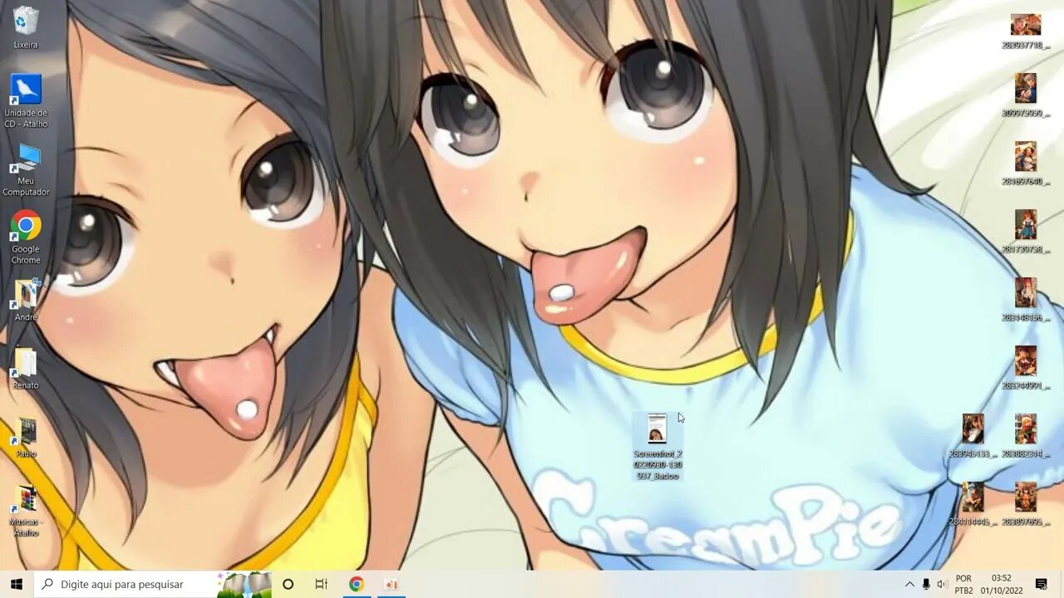Click the microphone tray icon

point(926,584)
